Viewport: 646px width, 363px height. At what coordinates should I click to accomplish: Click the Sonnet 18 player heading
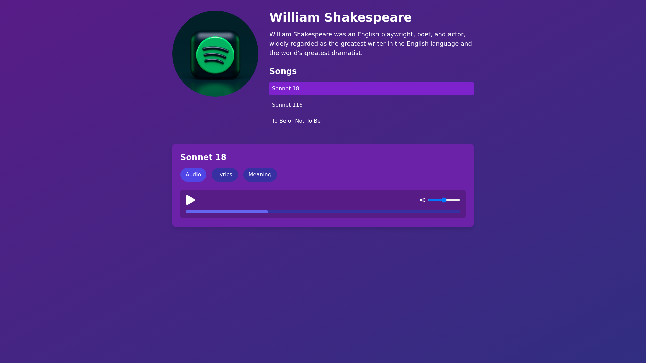(x=203, y=157)
